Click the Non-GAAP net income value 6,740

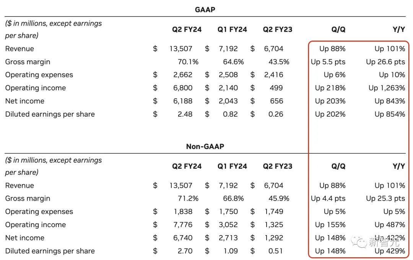tap(182, 238)
